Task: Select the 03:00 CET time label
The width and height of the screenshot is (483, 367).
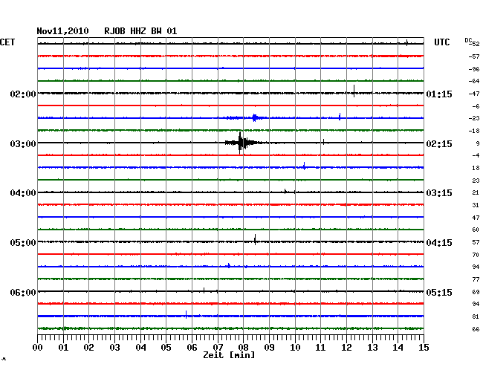Action: pyautogui.click(x=23, y=144)
